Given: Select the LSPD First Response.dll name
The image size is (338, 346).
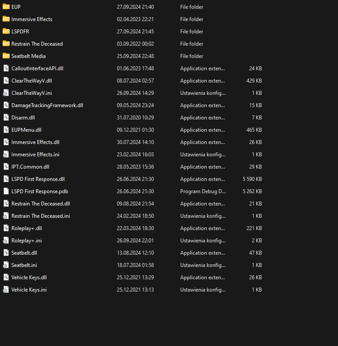Looking at the screenshot, I should coord(38,179).
